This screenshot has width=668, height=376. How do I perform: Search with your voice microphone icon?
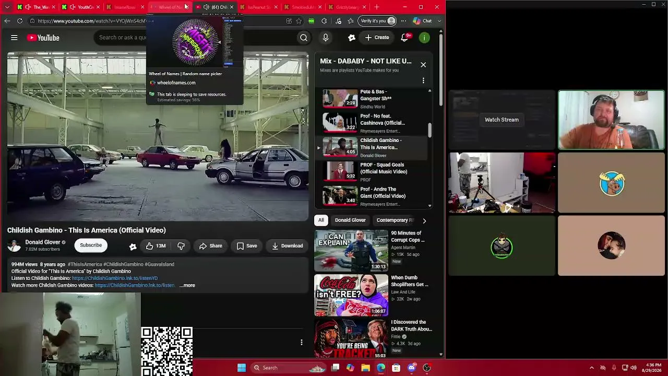(326, 38)
